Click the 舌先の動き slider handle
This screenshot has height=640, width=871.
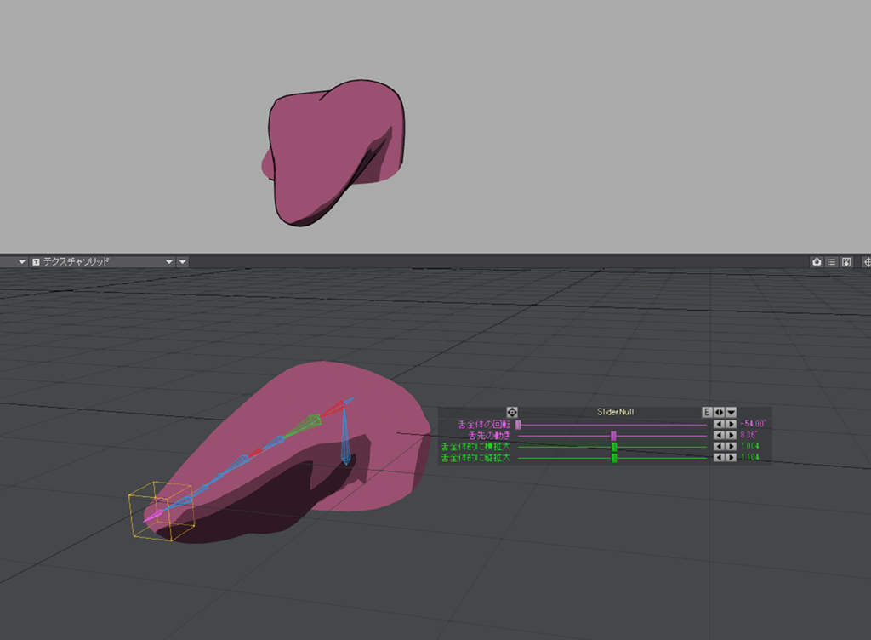tap(613, 436)
